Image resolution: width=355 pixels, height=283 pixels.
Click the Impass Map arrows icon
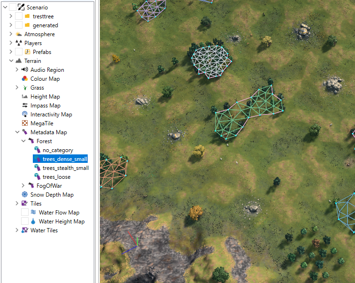[25, 105]
